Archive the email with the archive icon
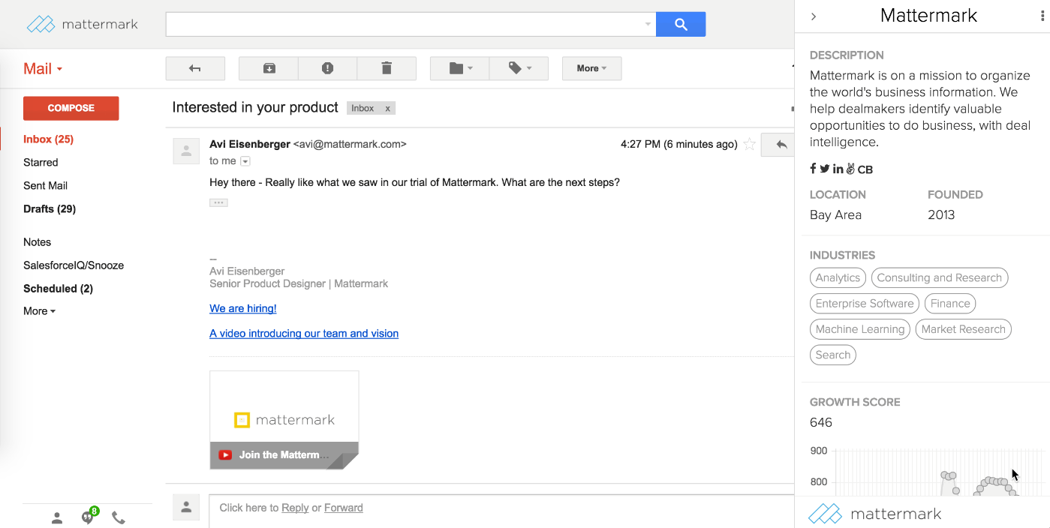This screenshot has width=1050, height=528. (x=269, y=68)
